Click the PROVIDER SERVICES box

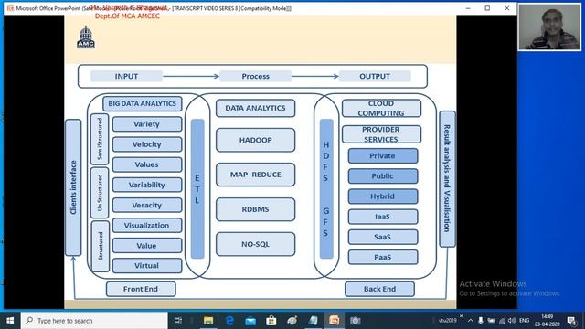(x=381, y=134)
